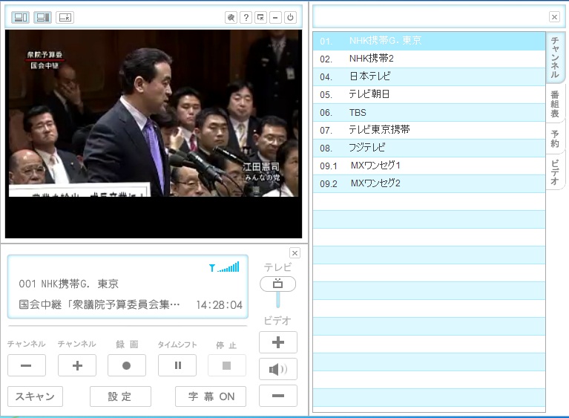569x418 pixels.
Task: Toggle subtitles with 字幕 ON button
Action: point(211,396)
